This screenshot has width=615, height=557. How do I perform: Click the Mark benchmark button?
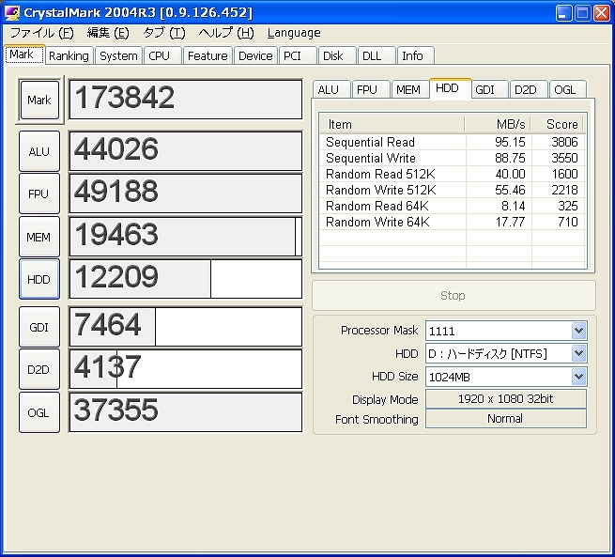39,101
